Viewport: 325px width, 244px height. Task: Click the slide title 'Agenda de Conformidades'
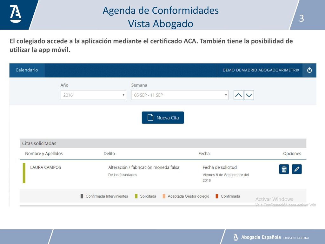tap(161, 10)
